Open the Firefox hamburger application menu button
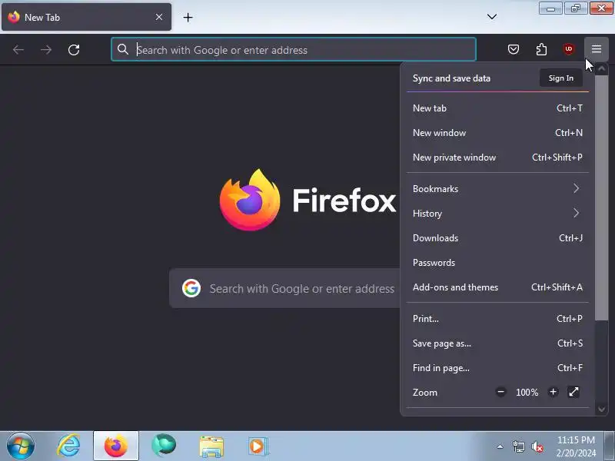 (597, 49)
